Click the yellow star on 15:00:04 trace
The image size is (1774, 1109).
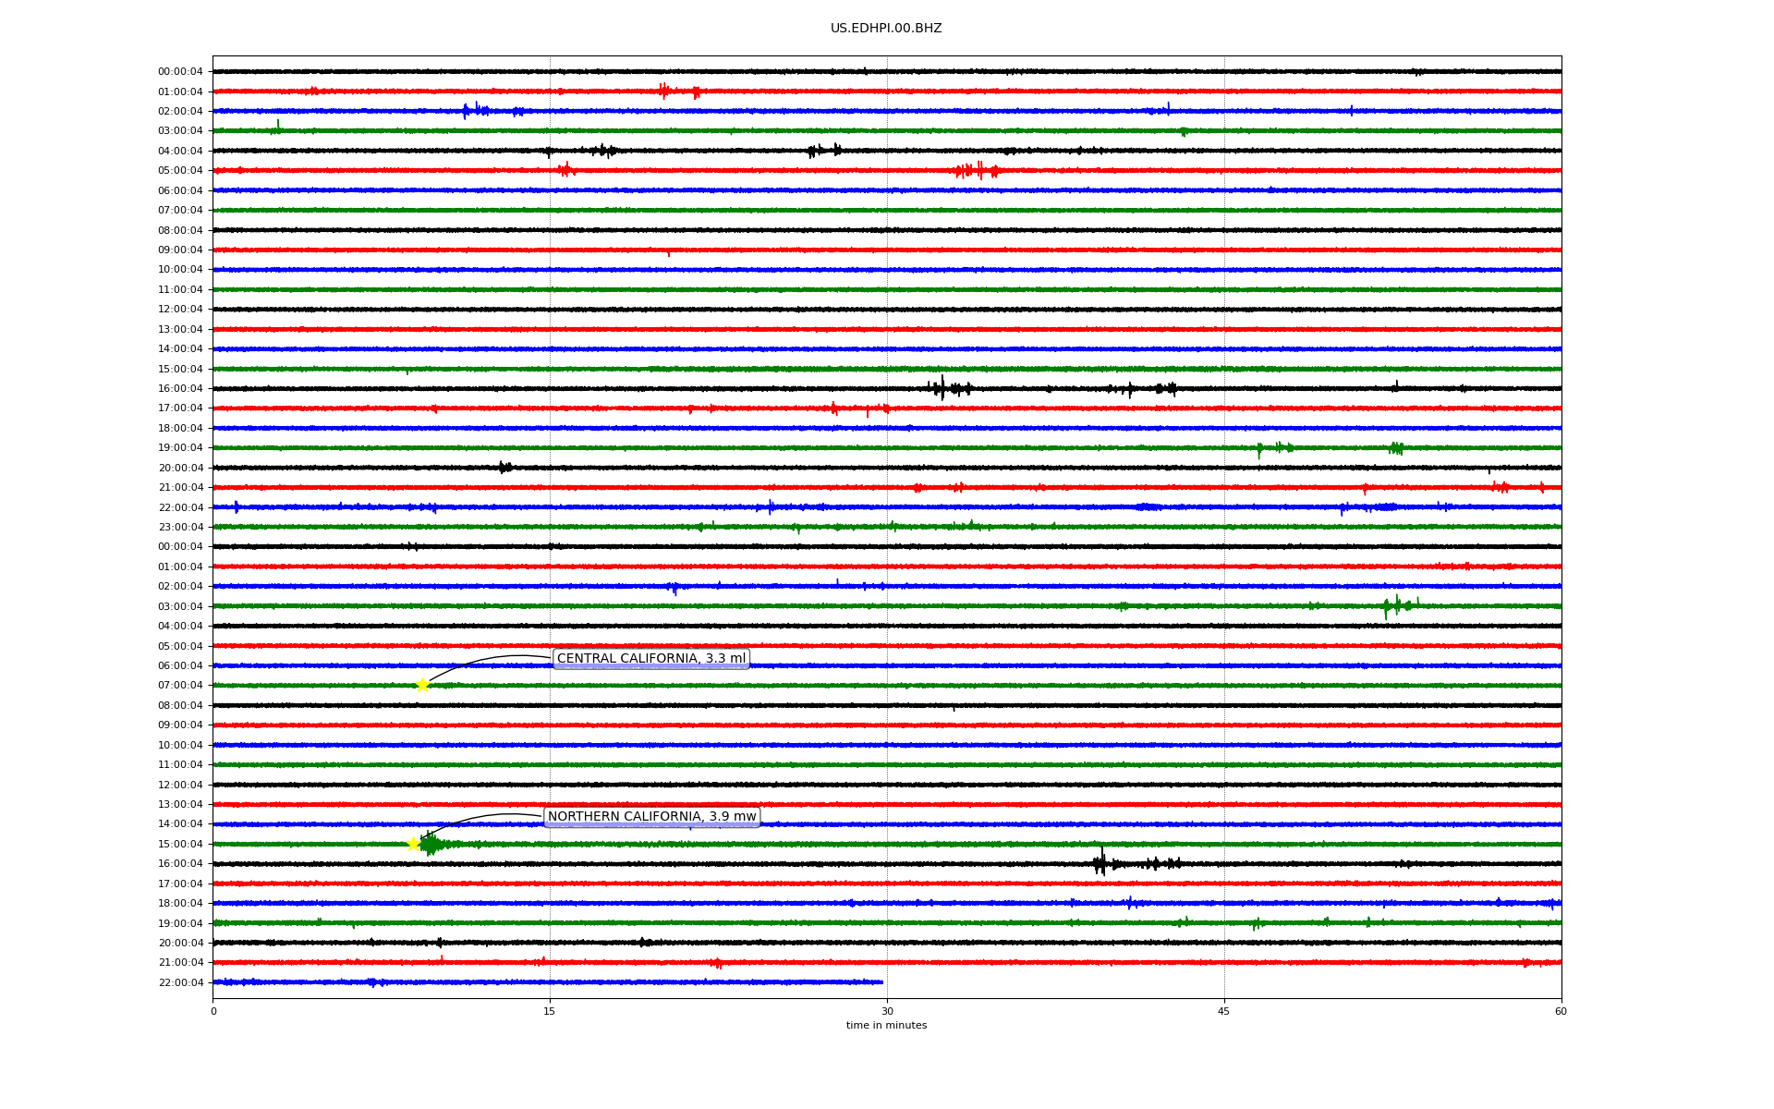(414, 844)
